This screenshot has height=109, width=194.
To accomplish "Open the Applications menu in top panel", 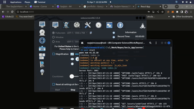I will coord(16,2).
